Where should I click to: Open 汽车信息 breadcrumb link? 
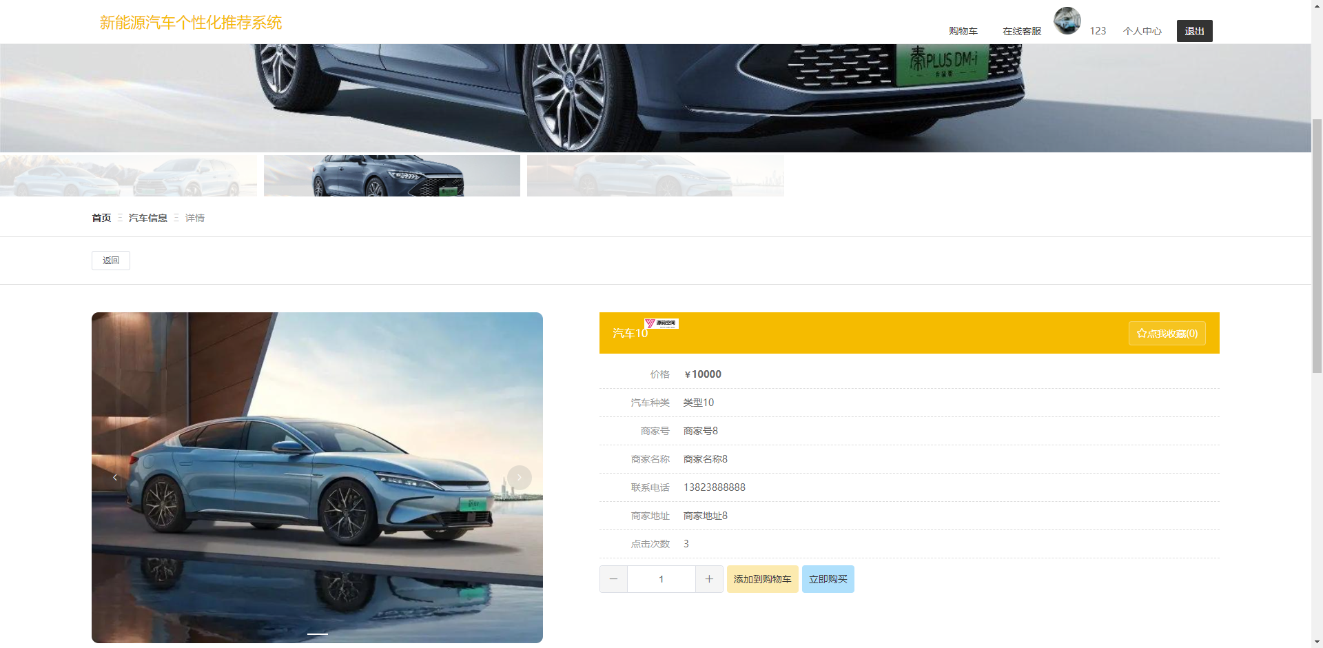tap(148, 218)
